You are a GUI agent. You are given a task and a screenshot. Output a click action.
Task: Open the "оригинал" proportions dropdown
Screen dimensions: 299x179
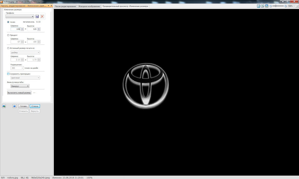(x=25, y=78)
